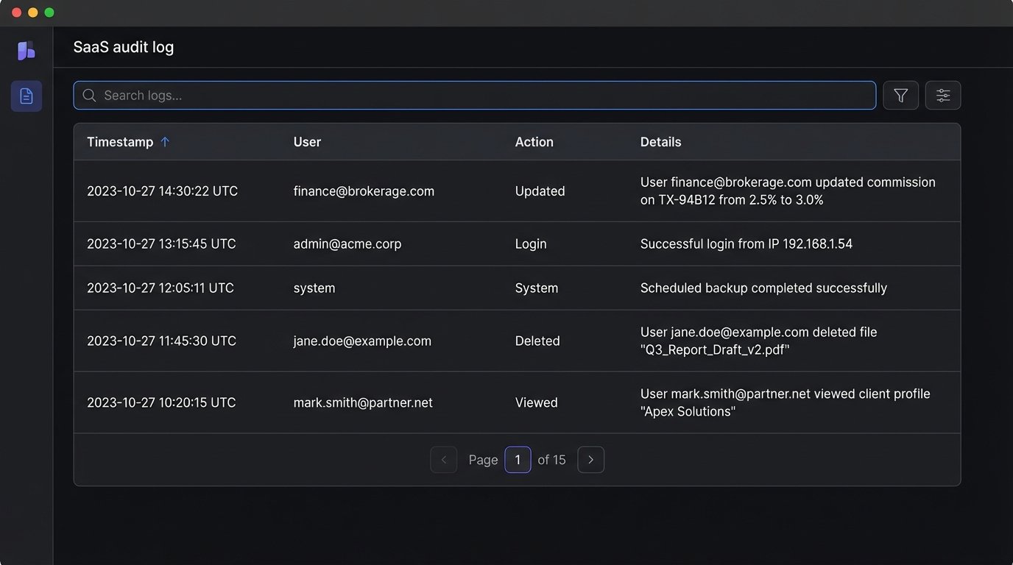Toggle the Timestamp sort arrow
Image resolution: width=1013 pixels, height=565 pixels.
pos(165,142)
